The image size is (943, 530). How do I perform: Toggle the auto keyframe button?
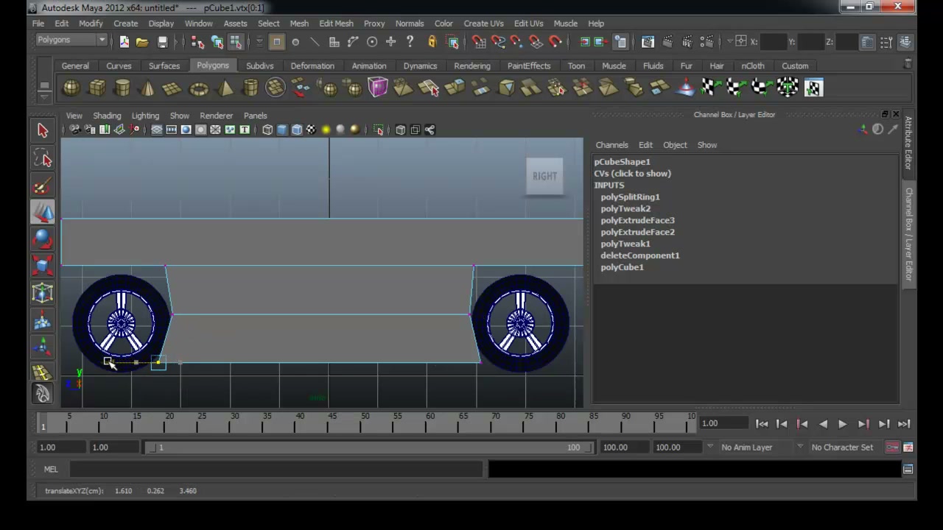tap(892, 447)
